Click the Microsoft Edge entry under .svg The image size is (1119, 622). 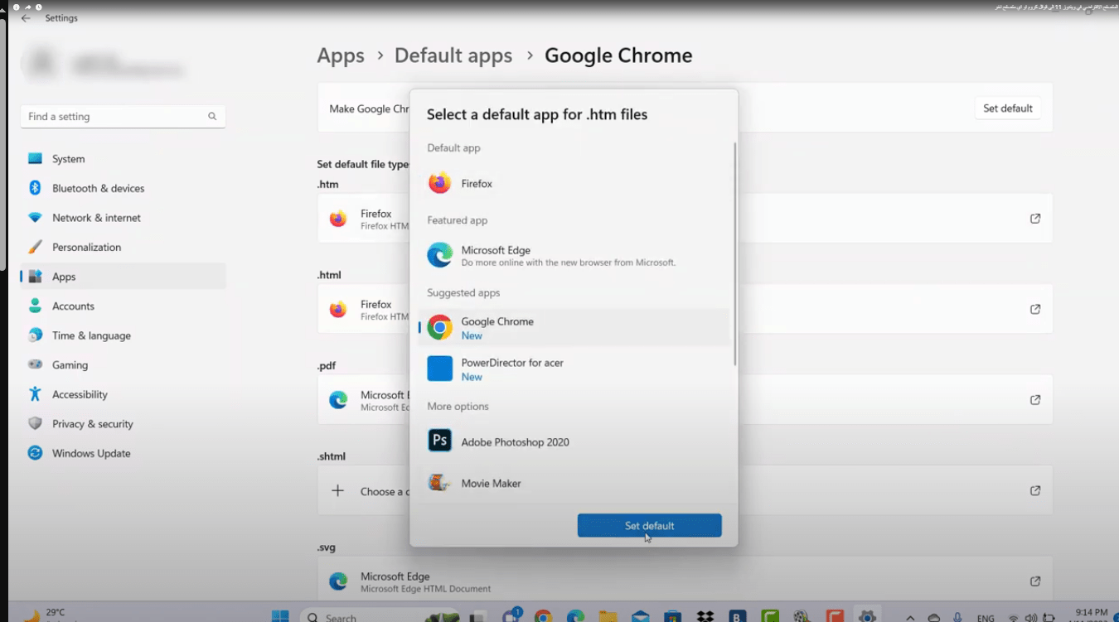click(x=685, y=581)
